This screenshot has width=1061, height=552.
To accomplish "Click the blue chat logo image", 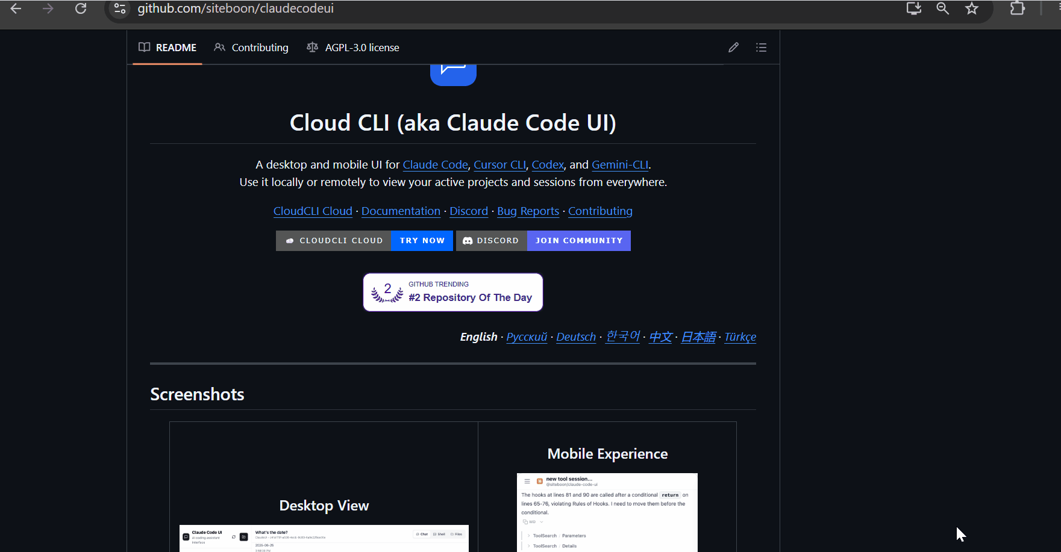I will pyautogui.click(x=453, y=75).
